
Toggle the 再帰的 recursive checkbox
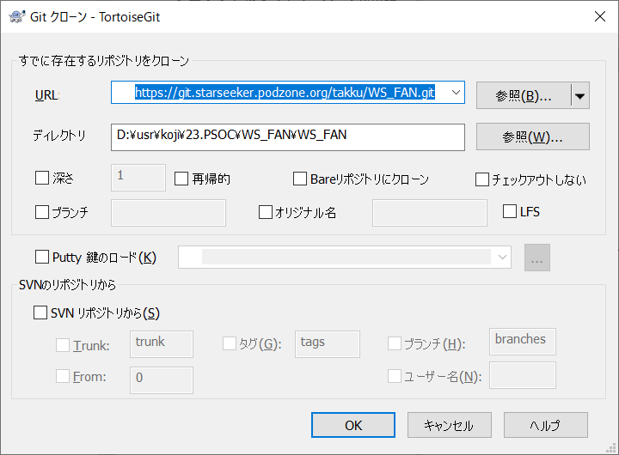181,179
